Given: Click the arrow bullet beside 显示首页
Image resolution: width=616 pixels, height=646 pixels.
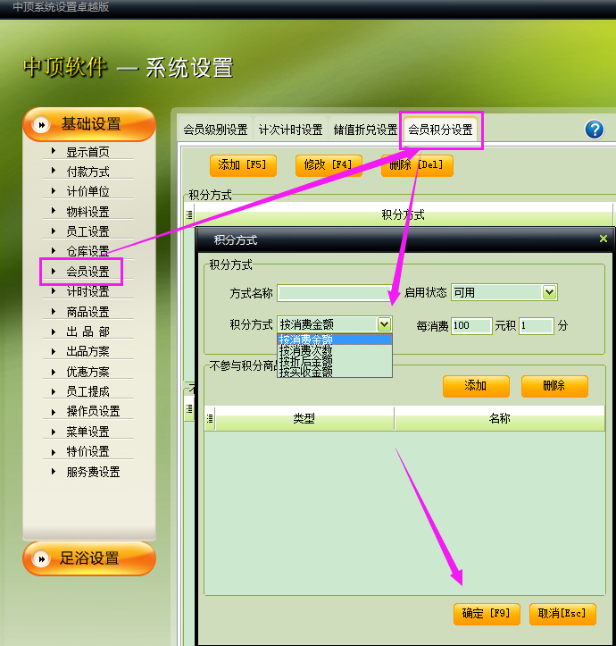Looking at the screenshot, I should pos(54,151).
